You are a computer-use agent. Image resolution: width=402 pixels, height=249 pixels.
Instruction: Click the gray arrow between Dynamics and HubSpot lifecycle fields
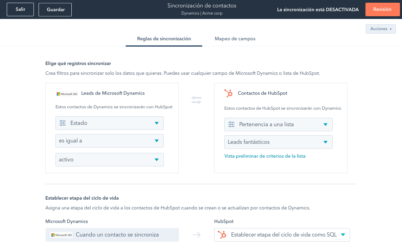coord(197,235)
